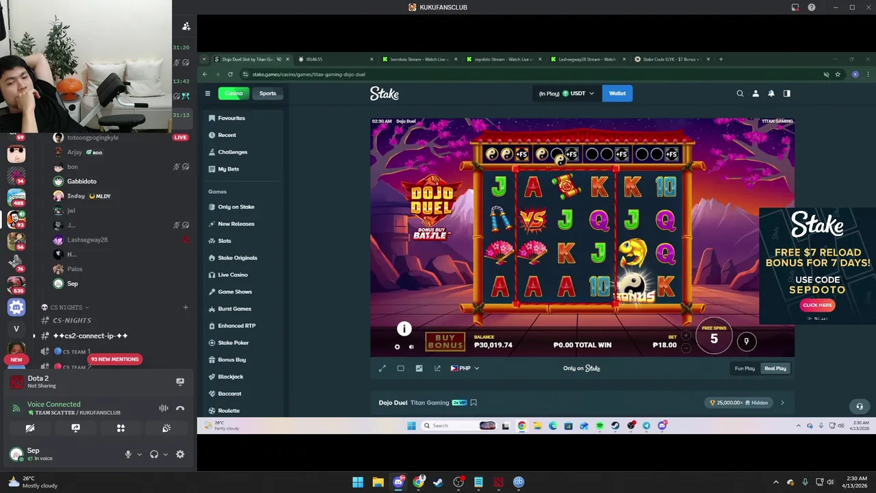
Task: Pop out the game window
Action: point(437,368)
